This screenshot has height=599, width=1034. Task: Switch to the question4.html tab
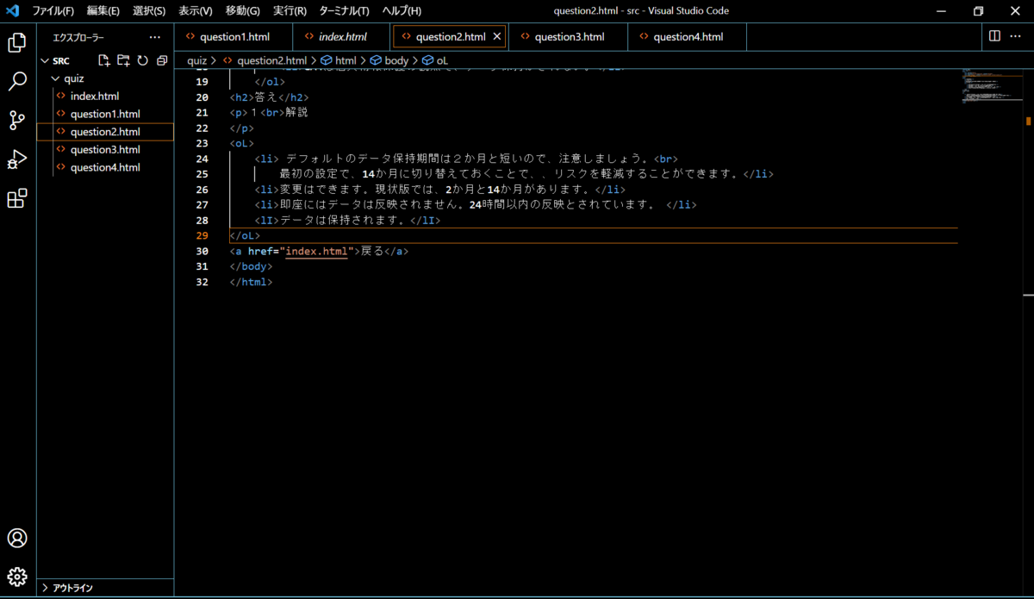688,37
